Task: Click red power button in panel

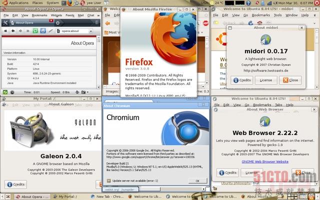Action: 316,3
